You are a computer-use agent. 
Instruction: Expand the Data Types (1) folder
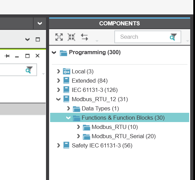[x=68, y=108]
